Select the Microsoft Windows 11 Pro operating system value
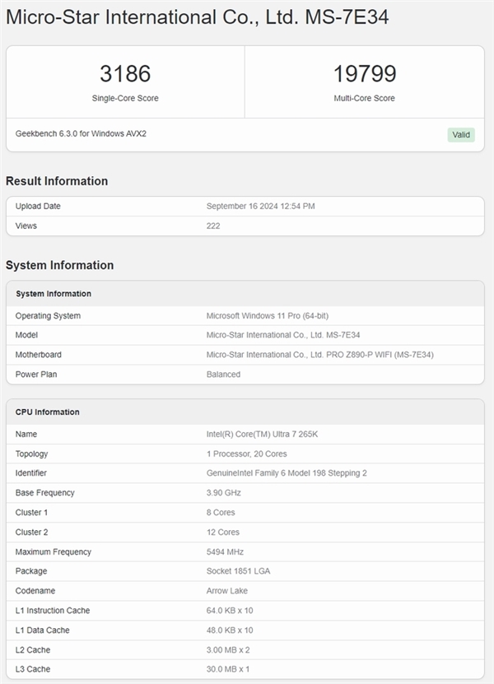The image size is (494, 684). tap(268, 316)
